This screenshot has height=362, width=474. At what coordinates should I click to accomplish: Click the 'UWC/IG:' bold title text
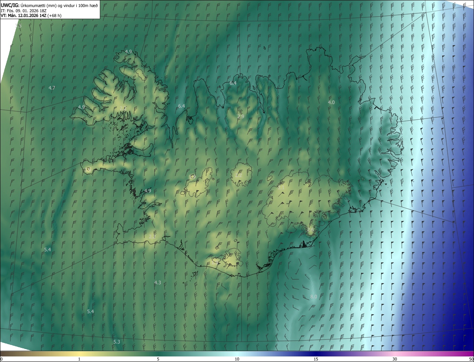(10, 5)
